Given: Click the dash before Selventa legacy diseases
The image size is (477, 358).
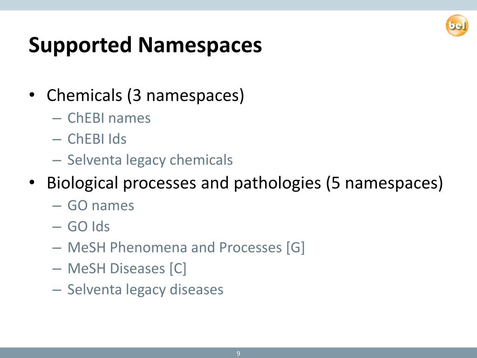Looking at the screenshot, I should coord(57,290).
